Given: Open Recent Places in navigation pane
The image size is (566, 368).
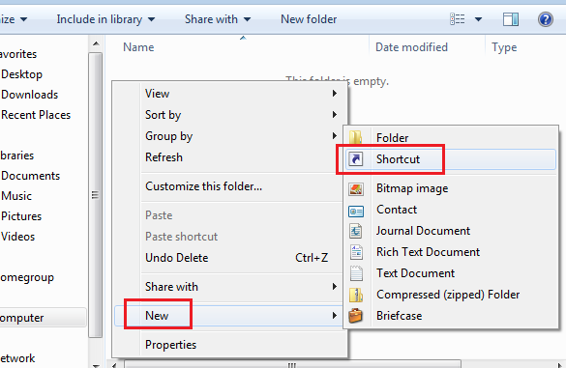Looking at the screenshot, I should tap(36, 115).
